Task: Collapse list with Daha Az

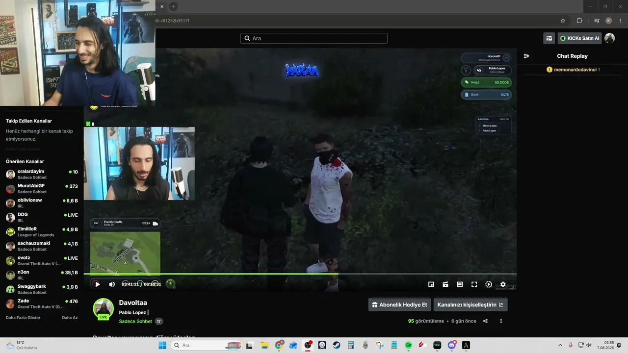Action: (70, 318)
